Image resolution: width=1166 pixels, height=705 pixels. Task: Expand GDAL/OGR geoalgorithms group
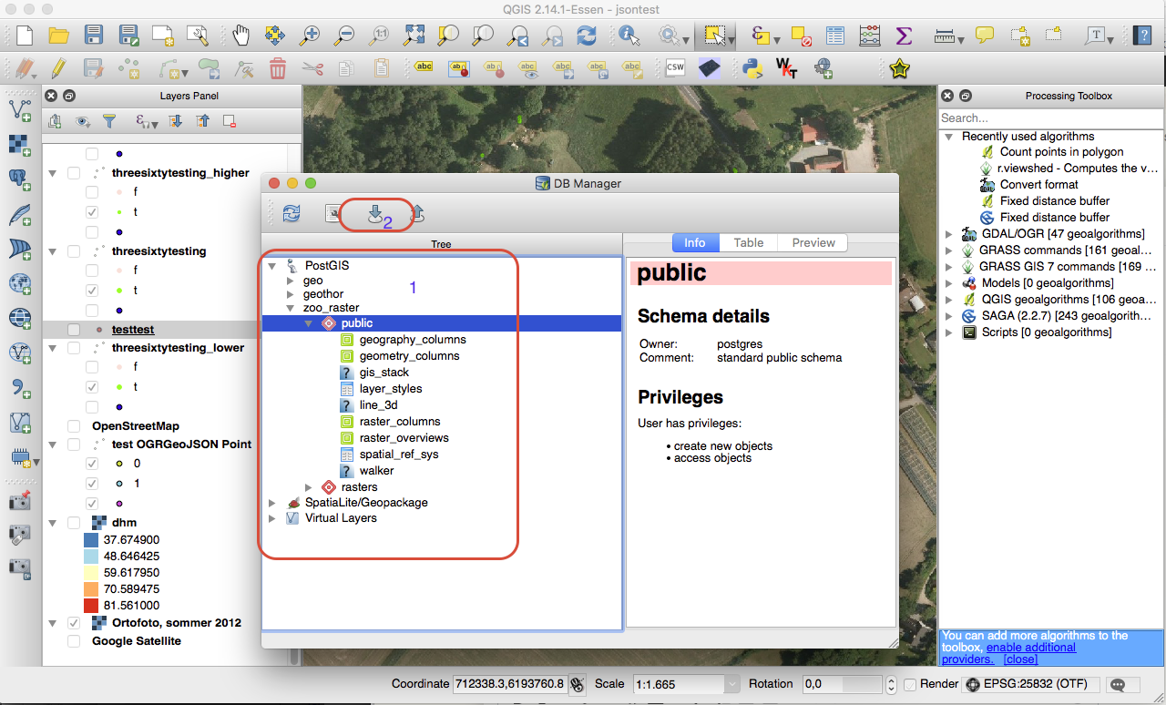pos(950,234)
